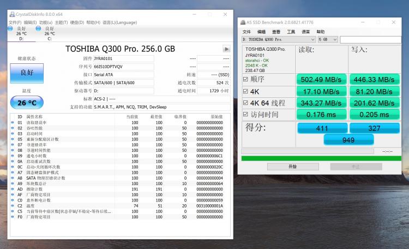The image size is (409, 249).
Task: Click read access time 0.176 ms
Action: click(x=321, y=115)
